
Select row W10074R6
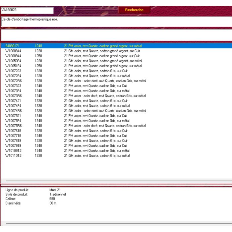point(116,111)
